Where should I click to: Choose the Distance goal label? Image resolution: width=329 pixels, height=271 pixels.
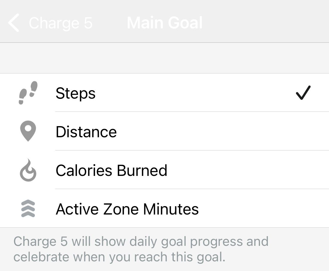click(86, 132)
